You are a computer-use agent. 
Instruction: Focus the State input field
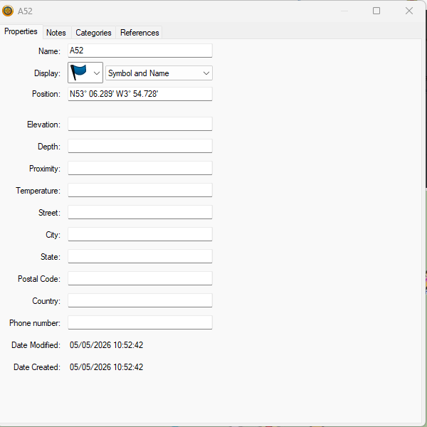click(x=140, y=256)
